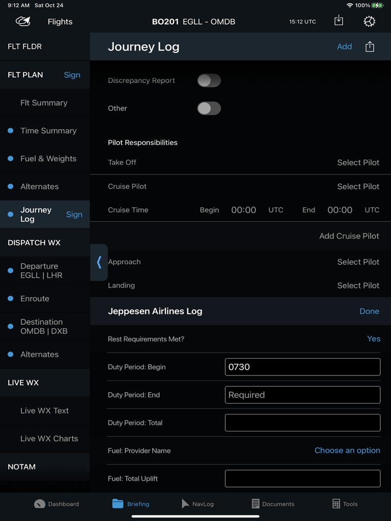Tap the airplane logo icon in header

[x=23, y=21]
